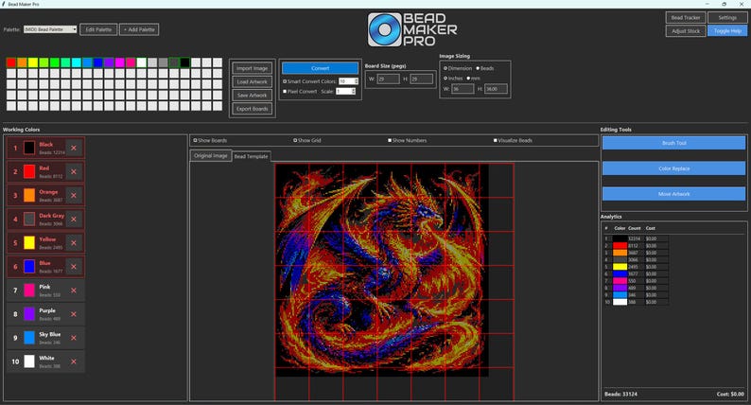Remove White from working colors
751x405 pixels.
point(74,361)
